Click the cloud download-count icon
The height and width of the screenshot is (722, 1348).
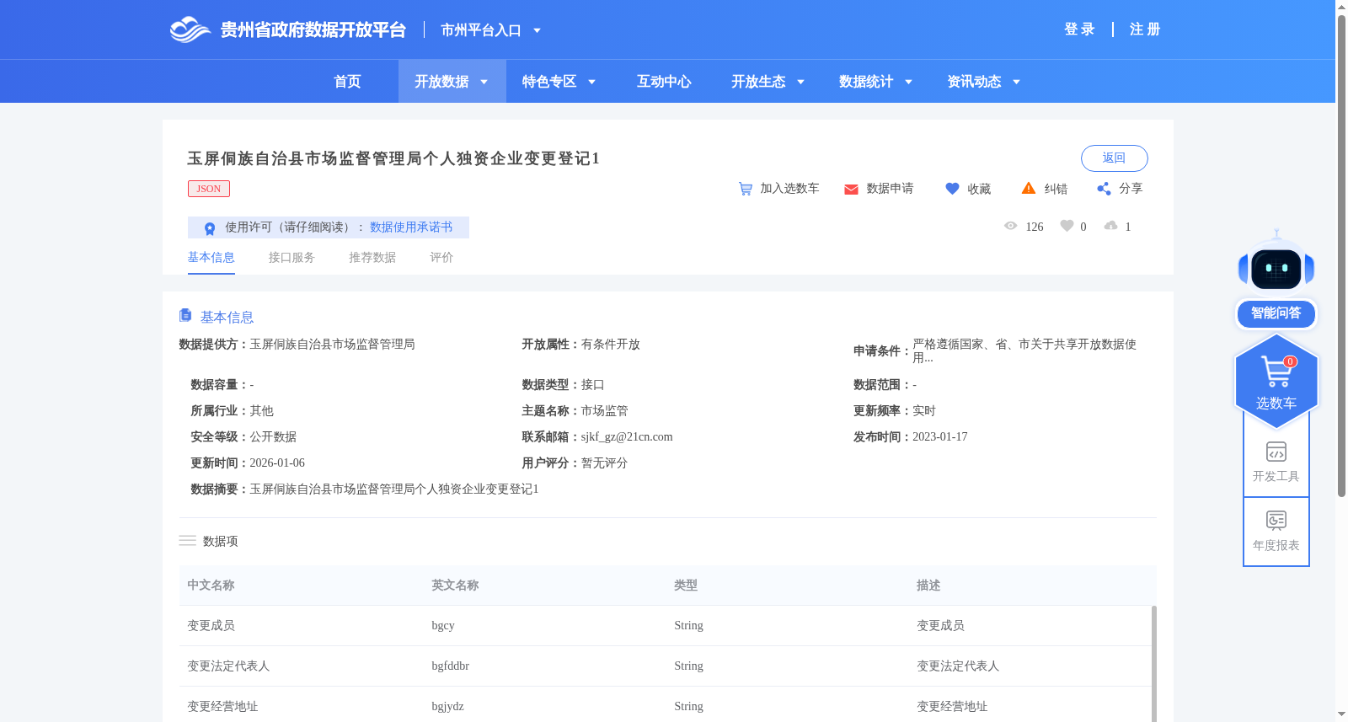1110,226
